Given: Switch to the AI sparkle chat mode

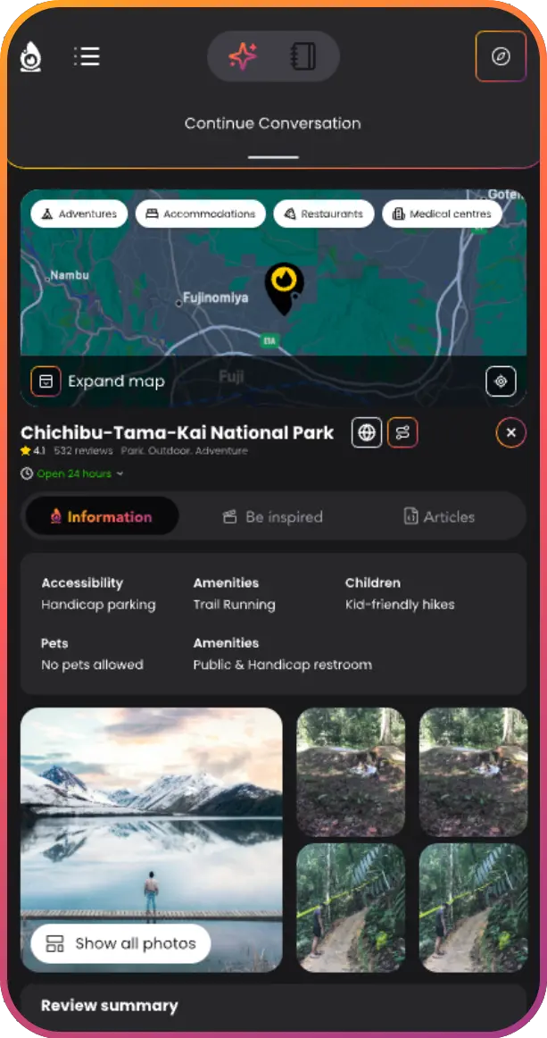Looking at the screenshot, I should [243, 56].
